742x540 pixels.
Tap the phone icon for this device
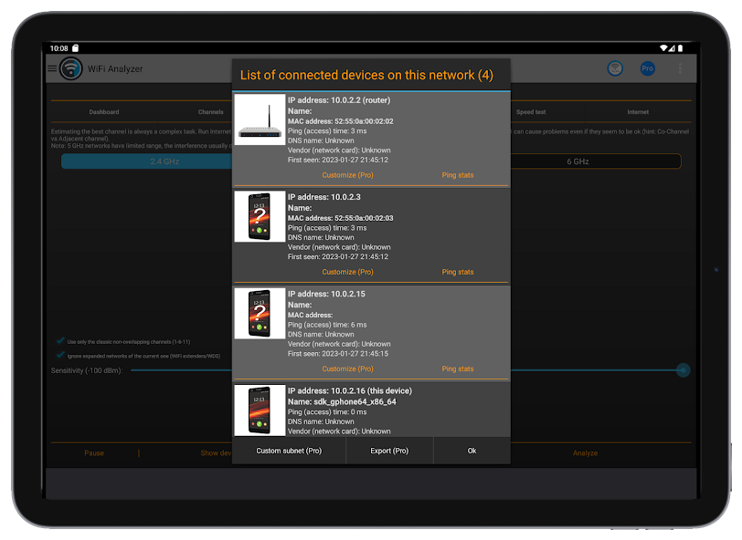pos(260,410)
